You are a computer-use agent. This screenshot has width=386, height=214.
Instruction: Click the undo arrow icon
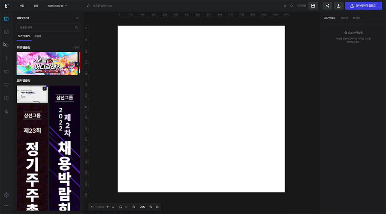(x=285, y=6)
